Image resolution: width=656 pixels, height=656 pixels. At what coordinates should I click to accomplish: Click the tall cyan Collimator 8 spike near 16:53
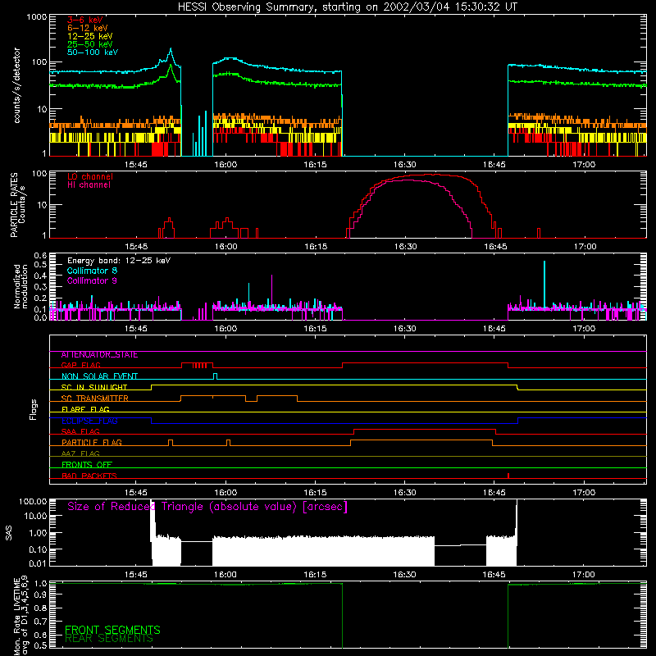[544, 285]
